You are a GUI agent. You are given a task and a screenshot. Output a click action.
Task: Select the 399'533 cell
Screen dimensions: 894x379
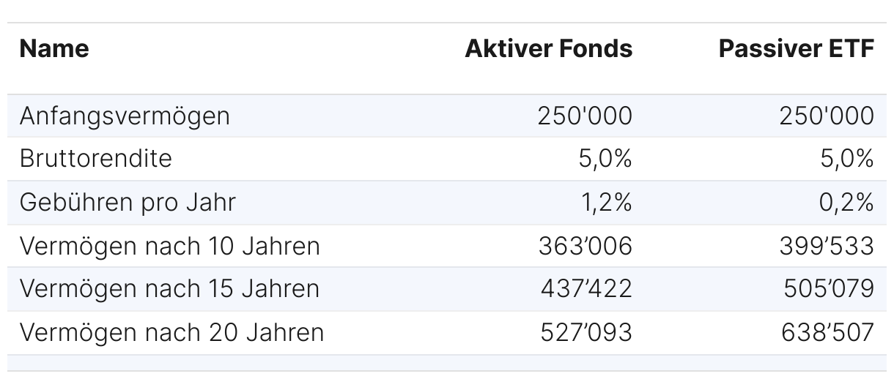tap(827, 247)
